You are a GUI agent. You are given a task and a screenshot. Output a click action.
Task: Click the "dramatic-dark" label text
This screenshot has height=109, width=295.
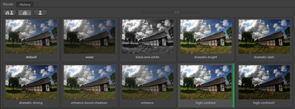[264, 57]
